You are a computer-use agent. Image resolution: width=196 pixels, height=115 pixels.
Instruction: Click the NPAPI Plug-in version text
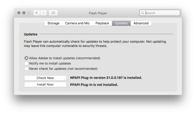pos(106,78)
